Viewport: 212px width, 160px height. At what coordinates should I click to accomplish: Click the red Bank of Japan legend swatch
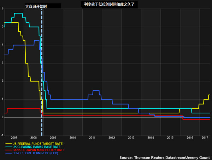click(x=8, y=150)
